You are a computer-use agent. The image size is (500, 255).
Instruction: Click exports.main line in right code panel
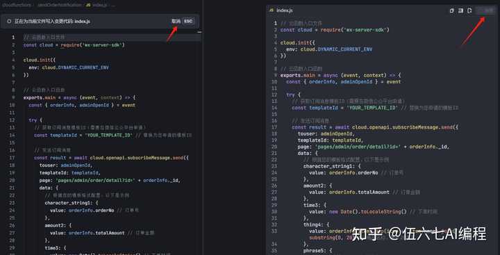coord(340,75)
